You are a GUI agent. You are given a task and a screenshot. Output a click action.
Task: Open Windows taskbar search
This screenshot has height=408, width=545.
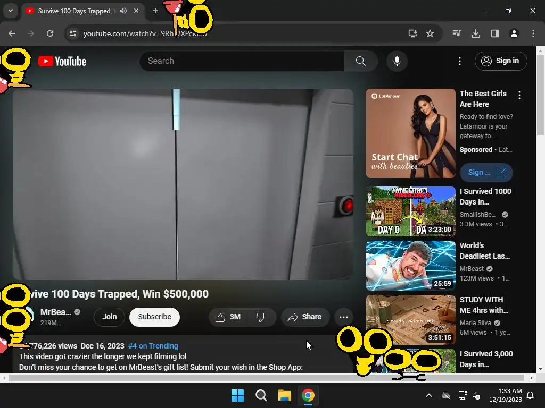pos(261,395)
